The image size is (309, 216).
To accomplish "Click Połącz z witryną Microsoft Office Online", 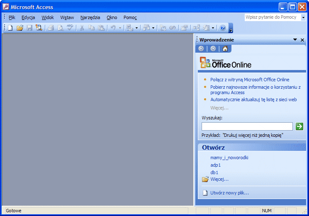I will [x=250, y=80].
